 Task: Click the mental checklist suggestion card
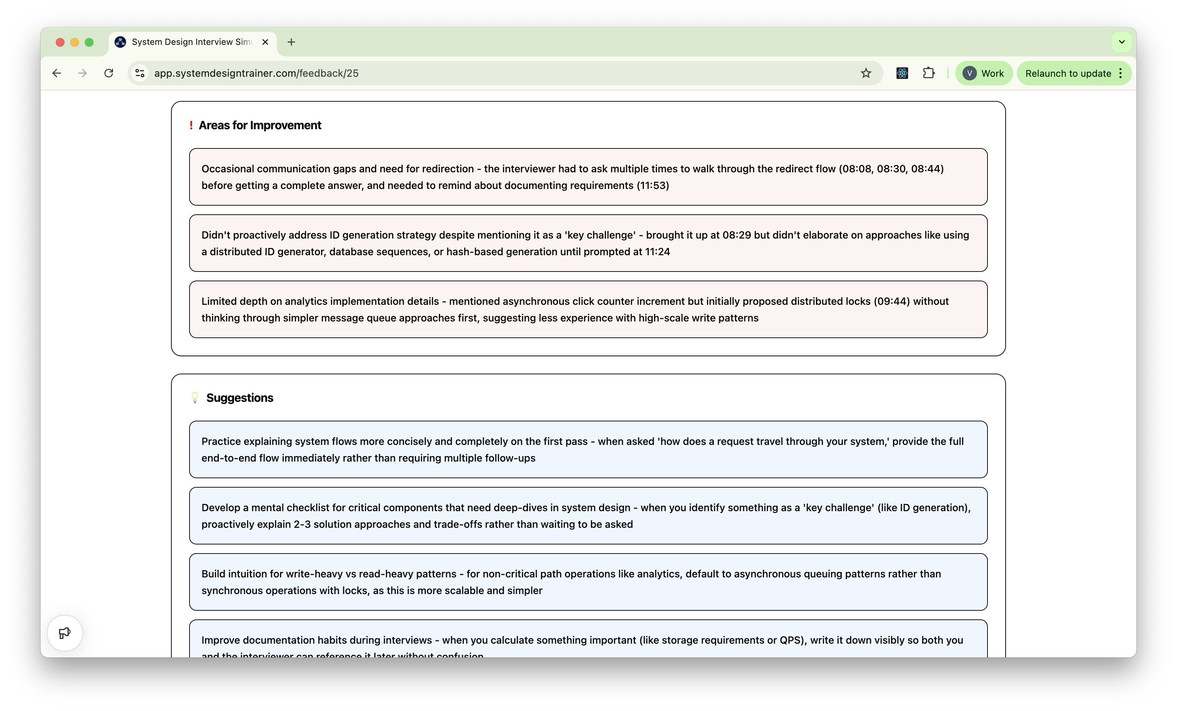click(588, 516)
